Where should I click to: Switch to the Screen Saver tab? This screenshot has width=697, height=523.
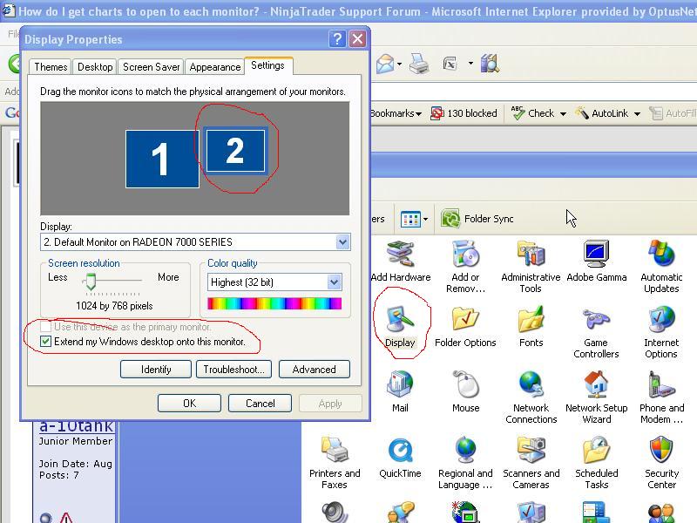pos(151,67)
